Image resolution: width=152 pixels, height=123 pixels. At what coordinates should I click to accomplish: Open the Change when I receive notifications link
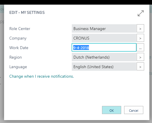click(42, 76)
